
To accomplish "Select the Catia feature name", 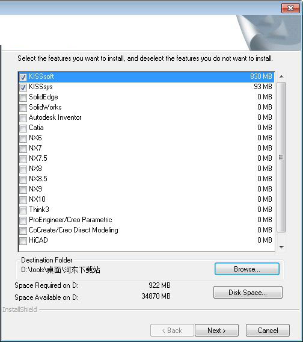I will click(36, 128).
